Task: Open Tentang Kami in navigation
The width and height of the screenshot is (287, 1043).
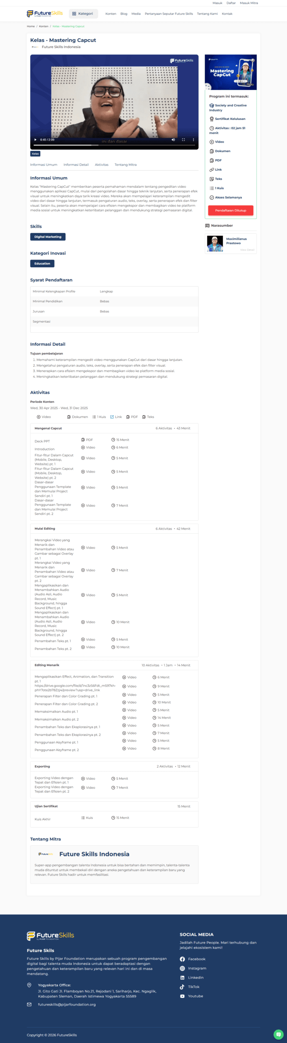Action: coord(207,14)
